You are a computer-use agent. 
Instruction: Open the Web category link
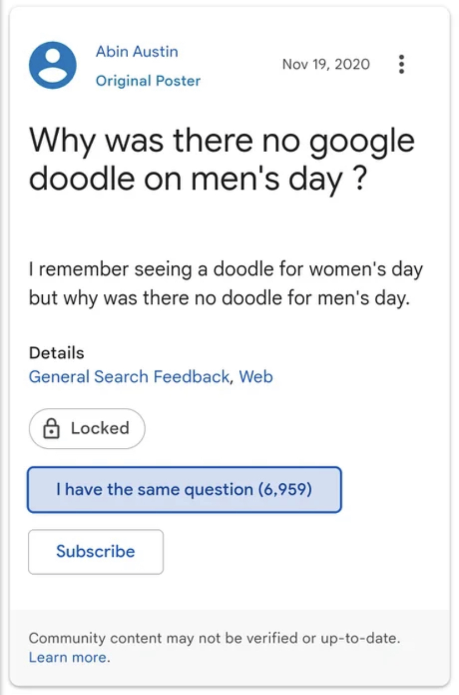[256, 377]
